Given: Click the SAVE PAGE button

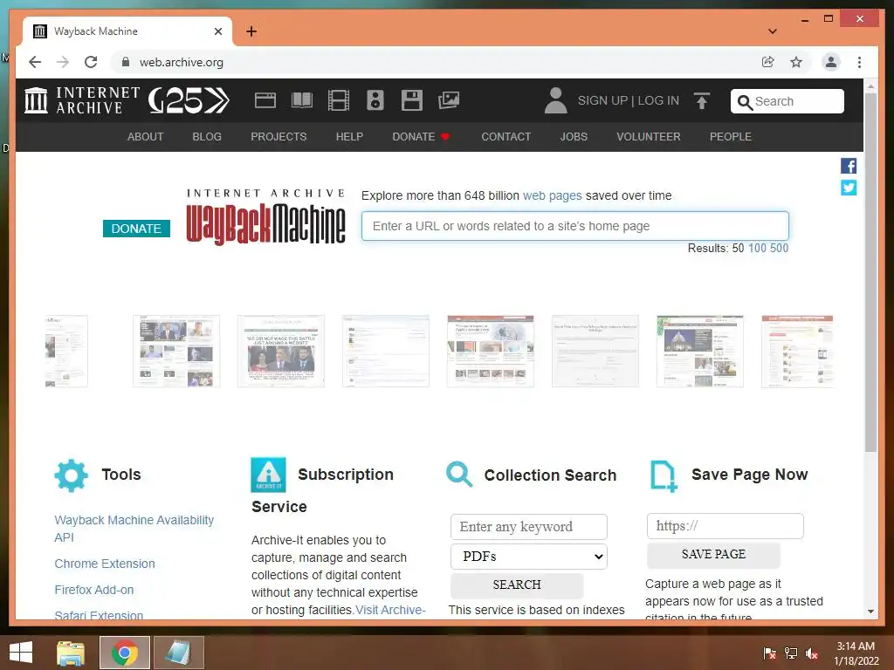Looking at the screenshot, I should tap(713, 554).
